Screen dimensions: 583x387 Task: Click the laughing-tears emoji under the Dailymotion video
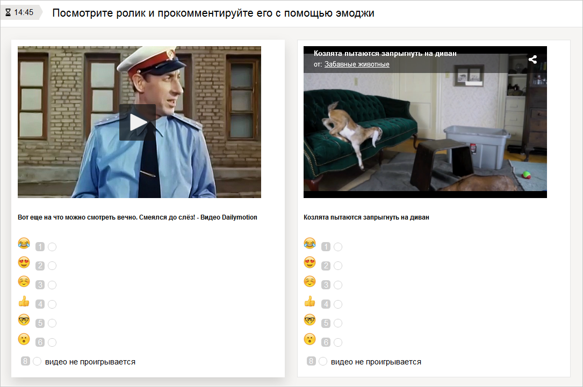coord(24,243)
